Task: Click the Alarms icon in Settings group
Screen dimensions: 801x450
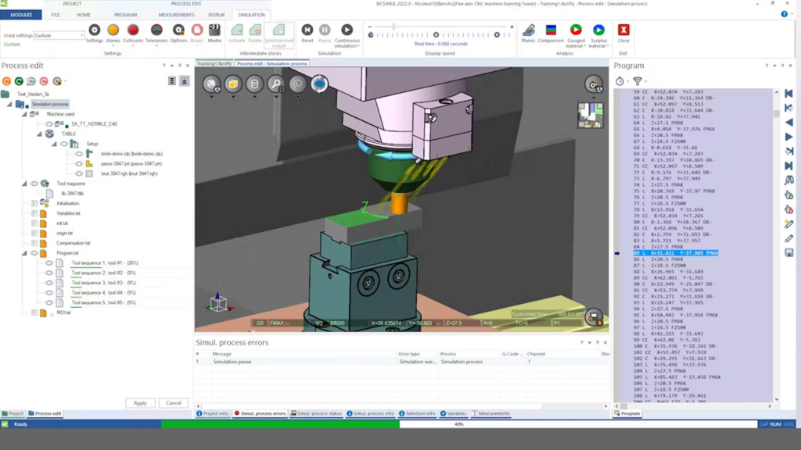Action: tap(113, 30)
